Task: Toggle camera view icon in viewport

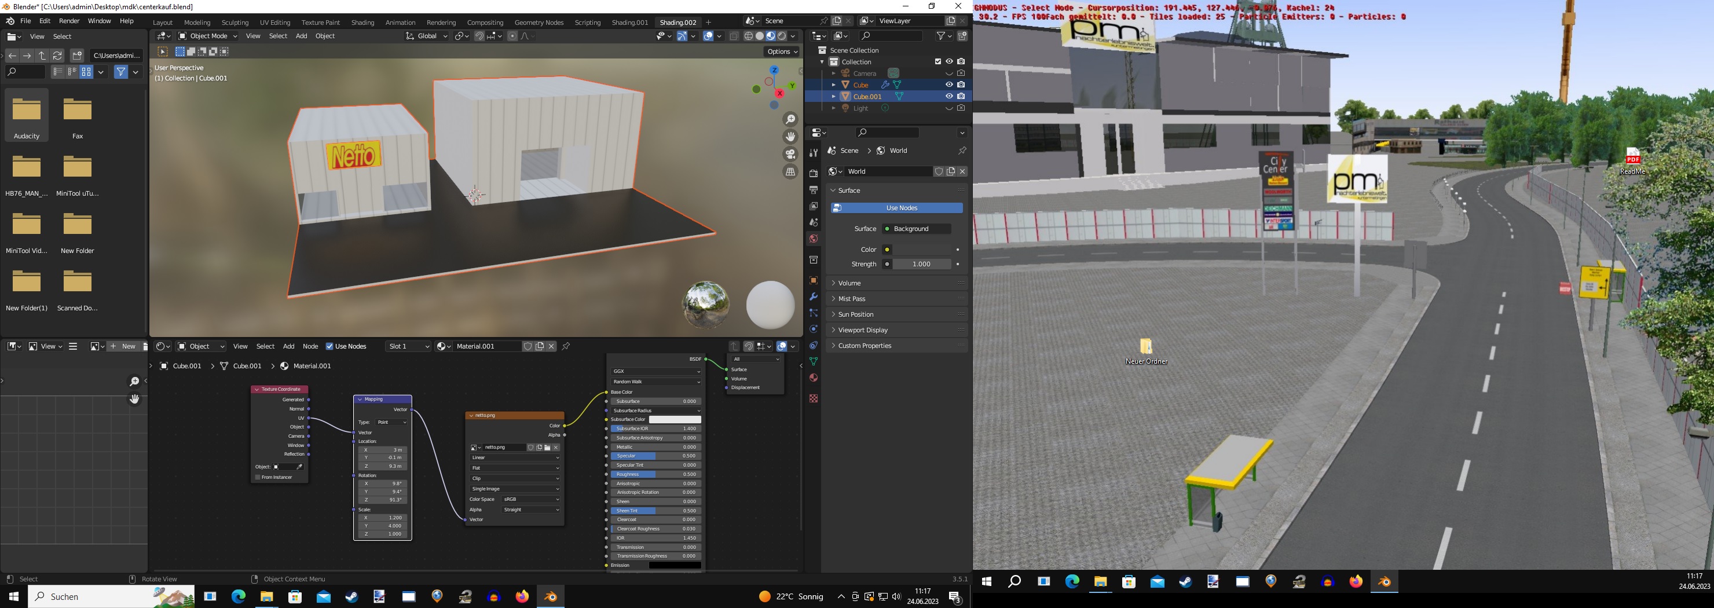Action: (790, 153)
